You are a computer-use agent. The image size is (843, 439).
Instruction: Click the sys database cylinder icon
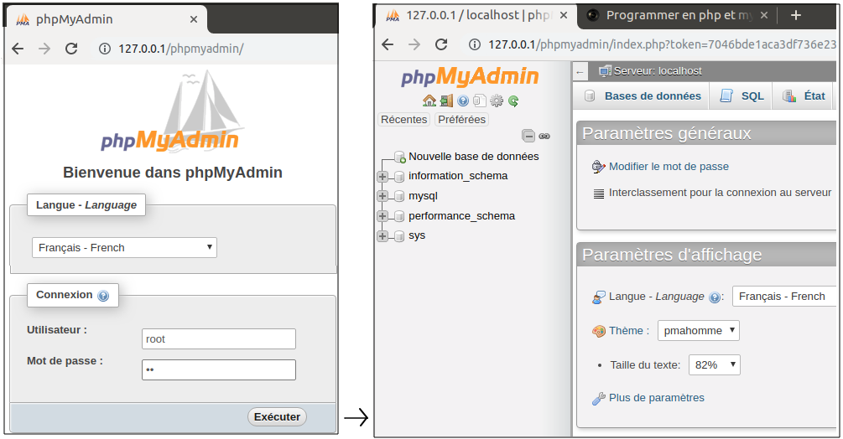pyautogui.click(x=399, y=236)
